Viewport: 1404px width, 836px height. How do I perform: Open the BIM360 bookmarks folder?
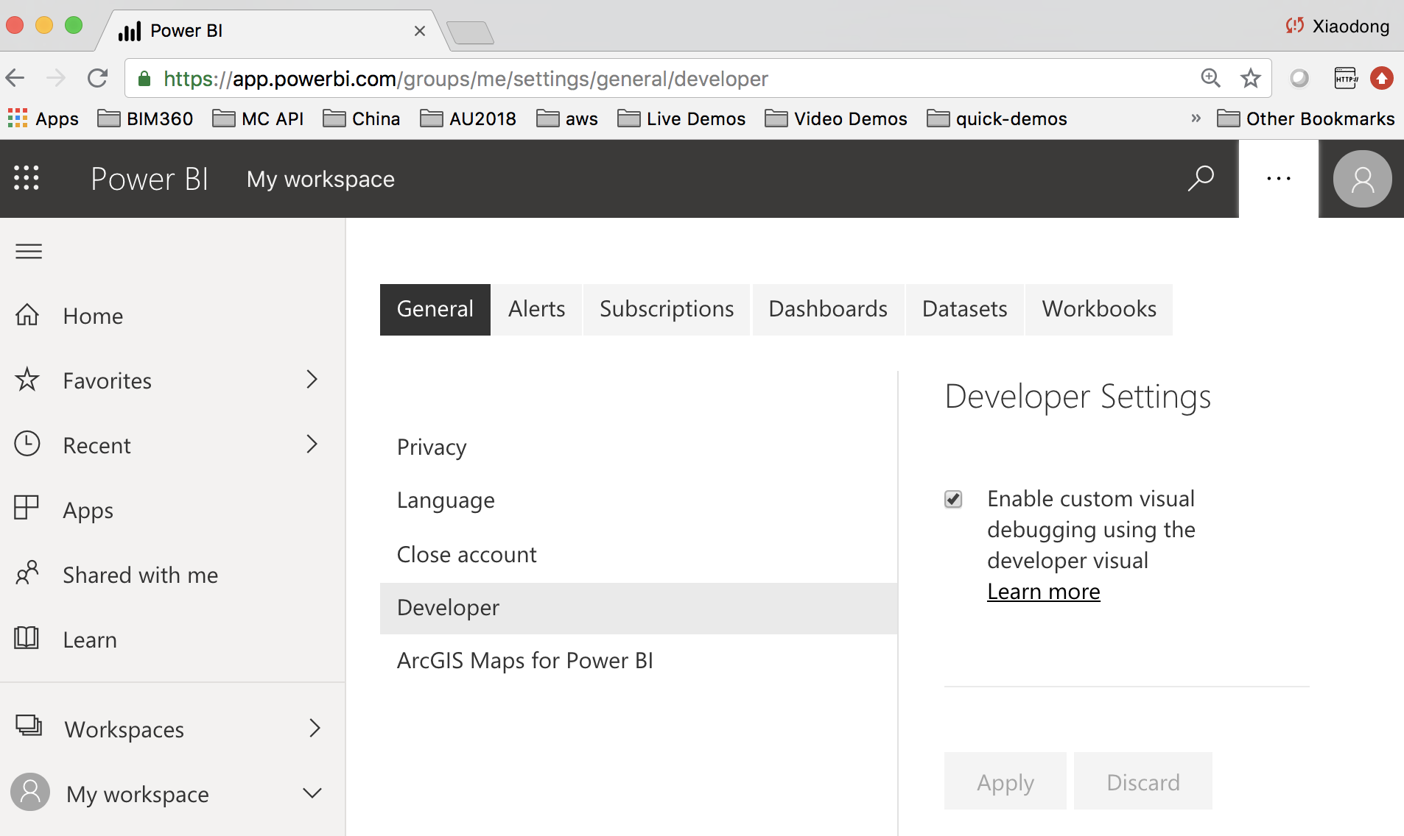pos(145,118)
